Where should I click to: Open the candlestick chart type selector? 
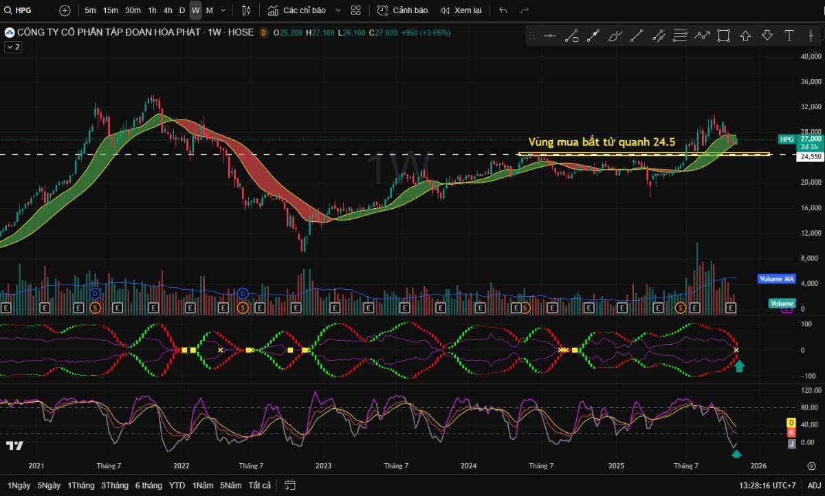pyautogui.click(x=246, y=10)
